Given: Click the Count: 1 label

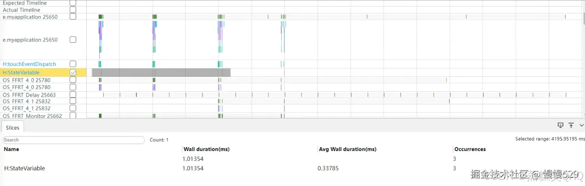Looking at the screenshot, I should click(159, 140).
